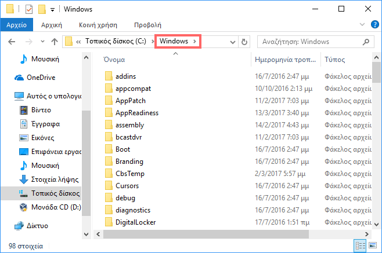382x253 pixels.
Task: Switch to large icons view layout
Action: click(373, 245)
